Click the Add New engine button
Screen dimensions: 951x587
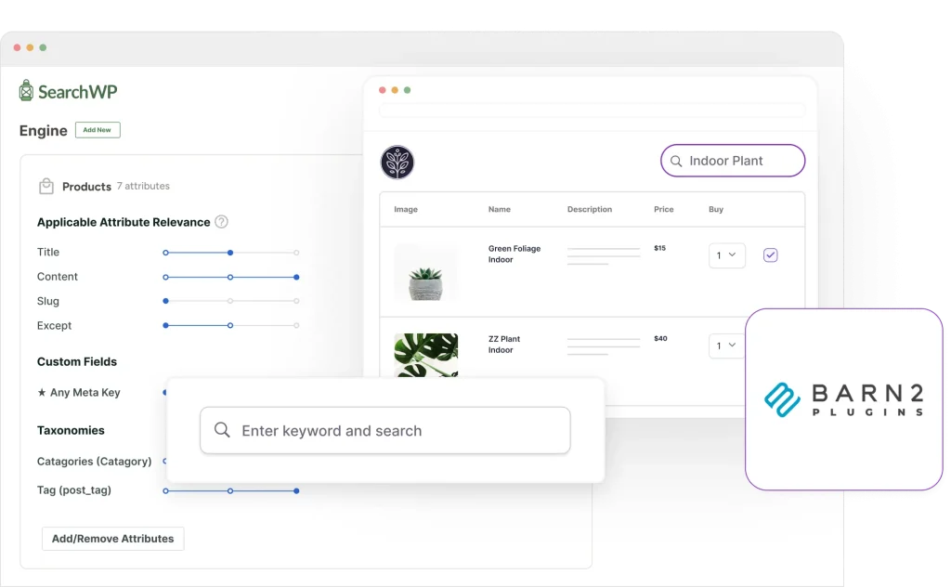tap(98, 130)
